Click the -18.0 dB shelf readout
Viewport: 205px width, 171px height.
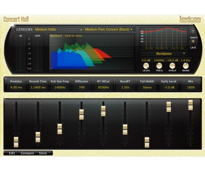pyautogui.click(x=172, y=60)
